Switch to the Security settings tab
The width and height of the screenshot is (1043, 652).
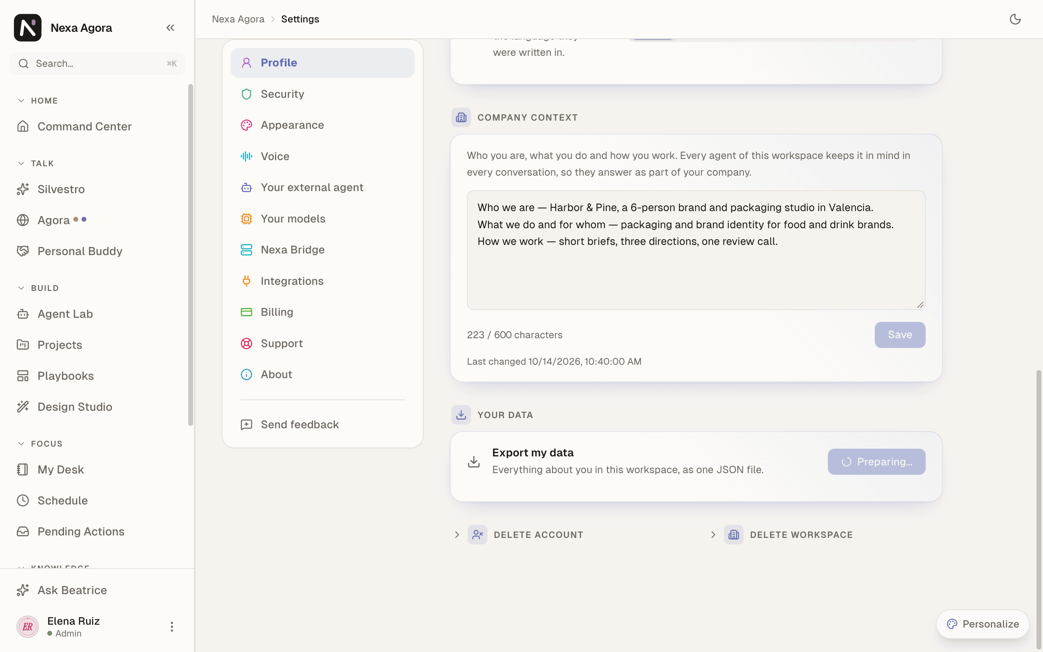[322, 94]
